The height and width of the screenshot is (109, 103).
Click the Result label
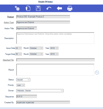coord(11,70)
